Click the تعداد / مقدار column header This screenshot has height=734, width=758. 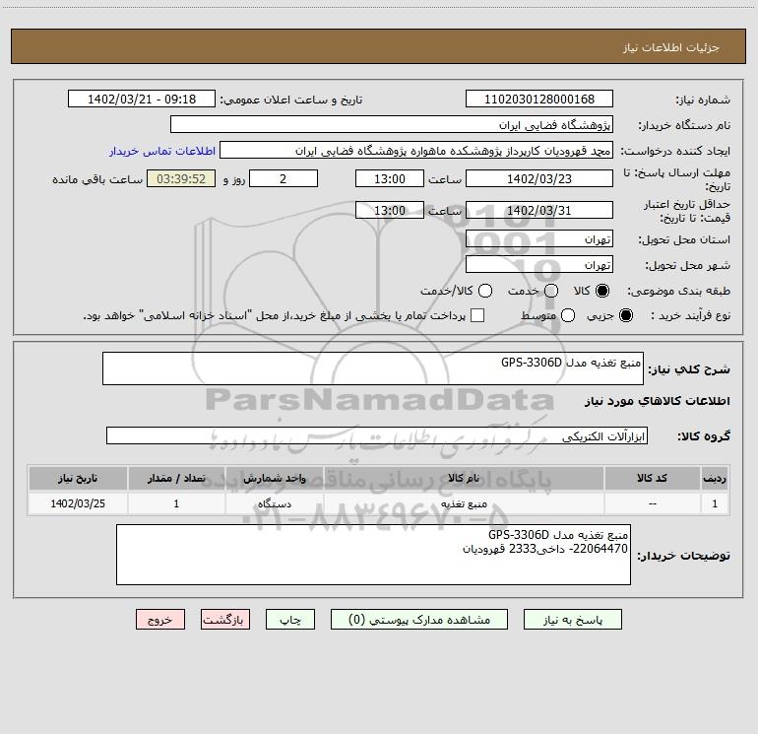pos(176,478)
